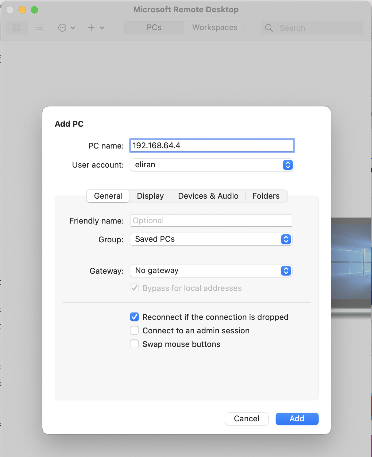This screenshot has width=372, height=457.
Task: Open the Gateway dropdown showing No gateway
Action: 211,271
